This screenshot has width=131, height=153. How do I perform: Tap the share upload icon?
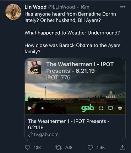coord(122,147)
